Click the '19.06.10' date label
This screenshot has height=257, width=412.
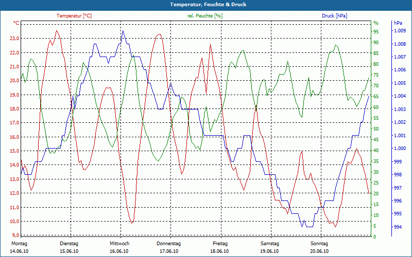[269, 251]
